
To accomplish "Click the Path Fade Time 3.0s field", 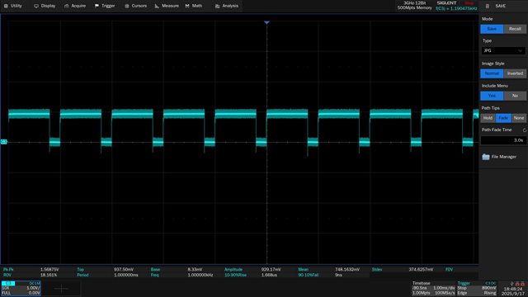I will click(503, 140).
